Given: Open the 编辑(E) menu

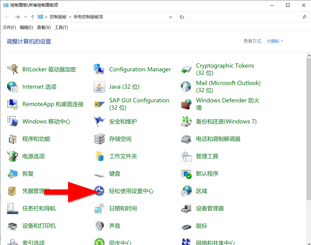Looking at the screenshot, I should coord(26,27).
